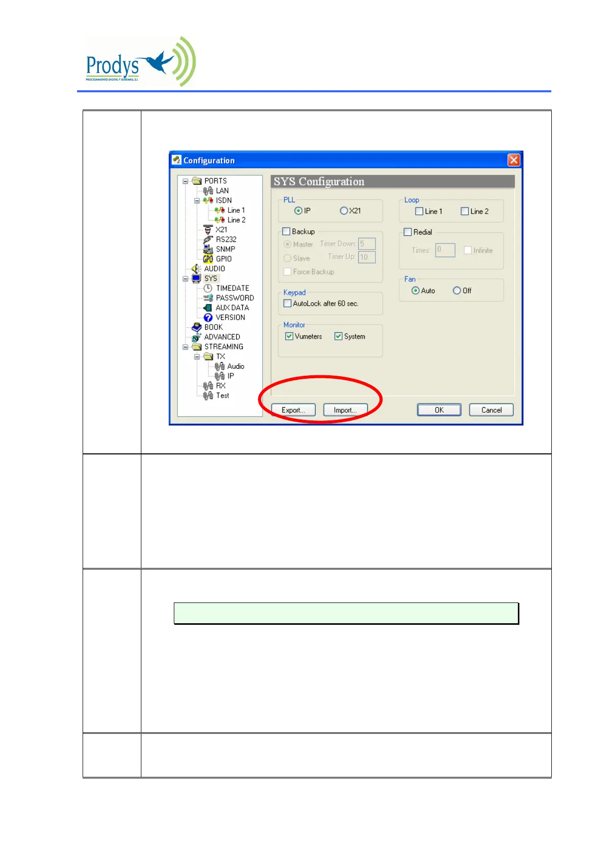603x854 pixels.
Task: Click the TX IP icon
Action: click(219, 376)
